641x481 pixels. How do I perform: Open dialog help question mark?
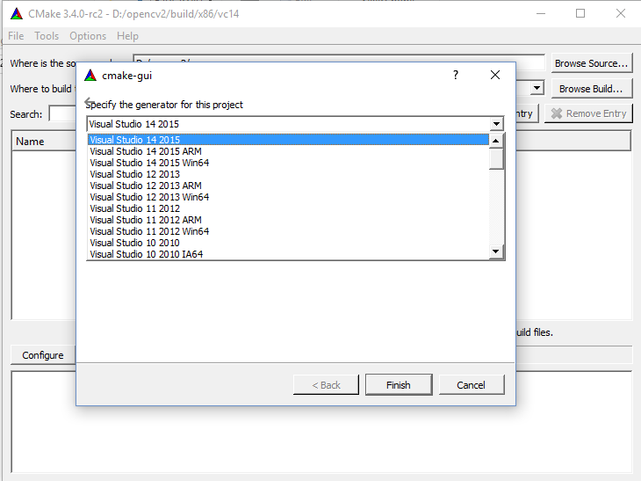coord(456,75)
